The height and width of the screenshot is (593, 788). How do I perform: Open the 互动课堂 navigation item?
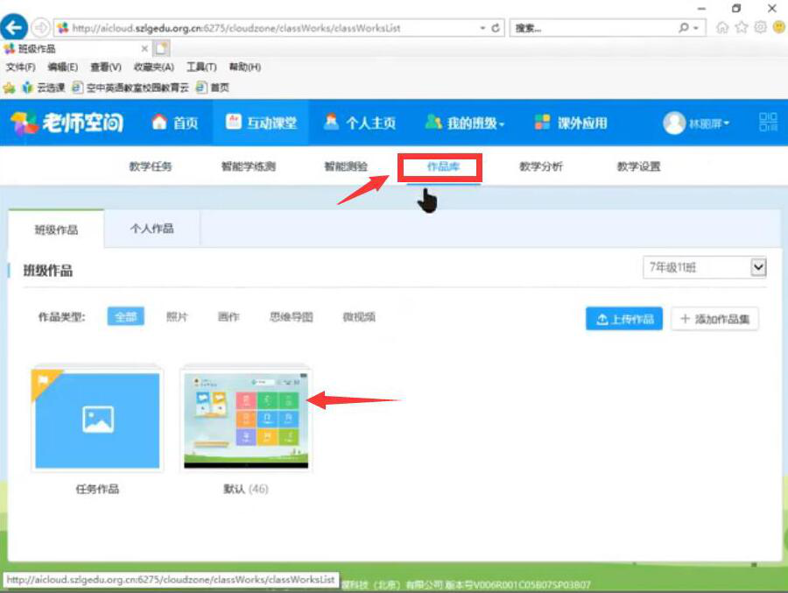[261, 123]
